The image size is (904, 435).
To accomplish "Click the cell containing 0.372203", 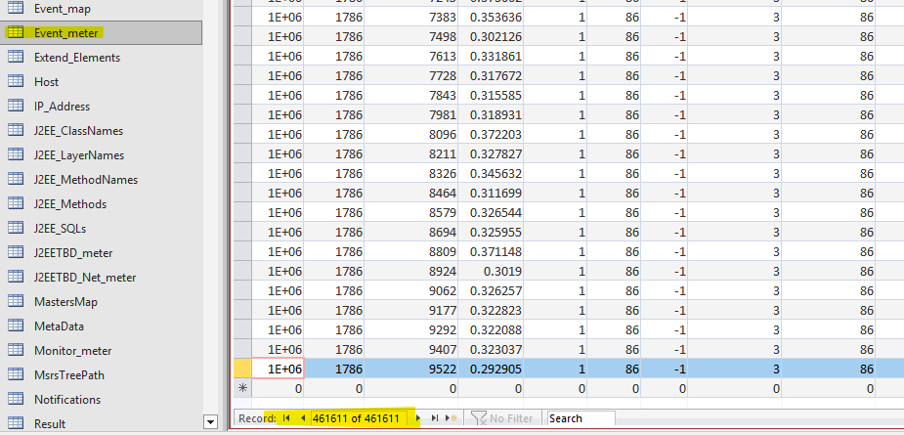I will [489, 135].
